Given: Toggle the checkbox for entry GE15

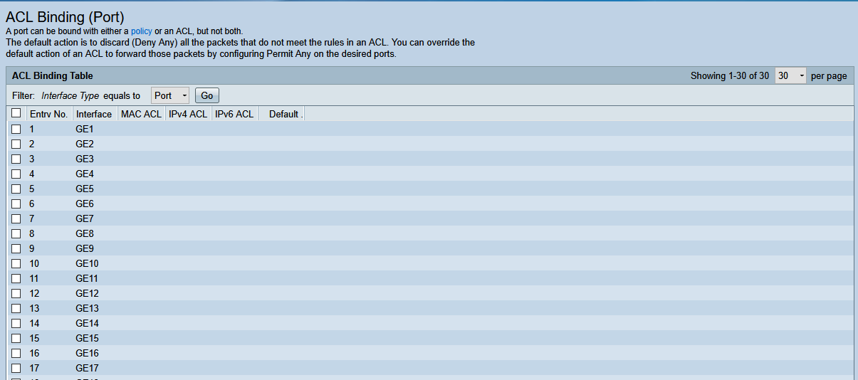Looking at the screenshot, I should click(16, 338).
